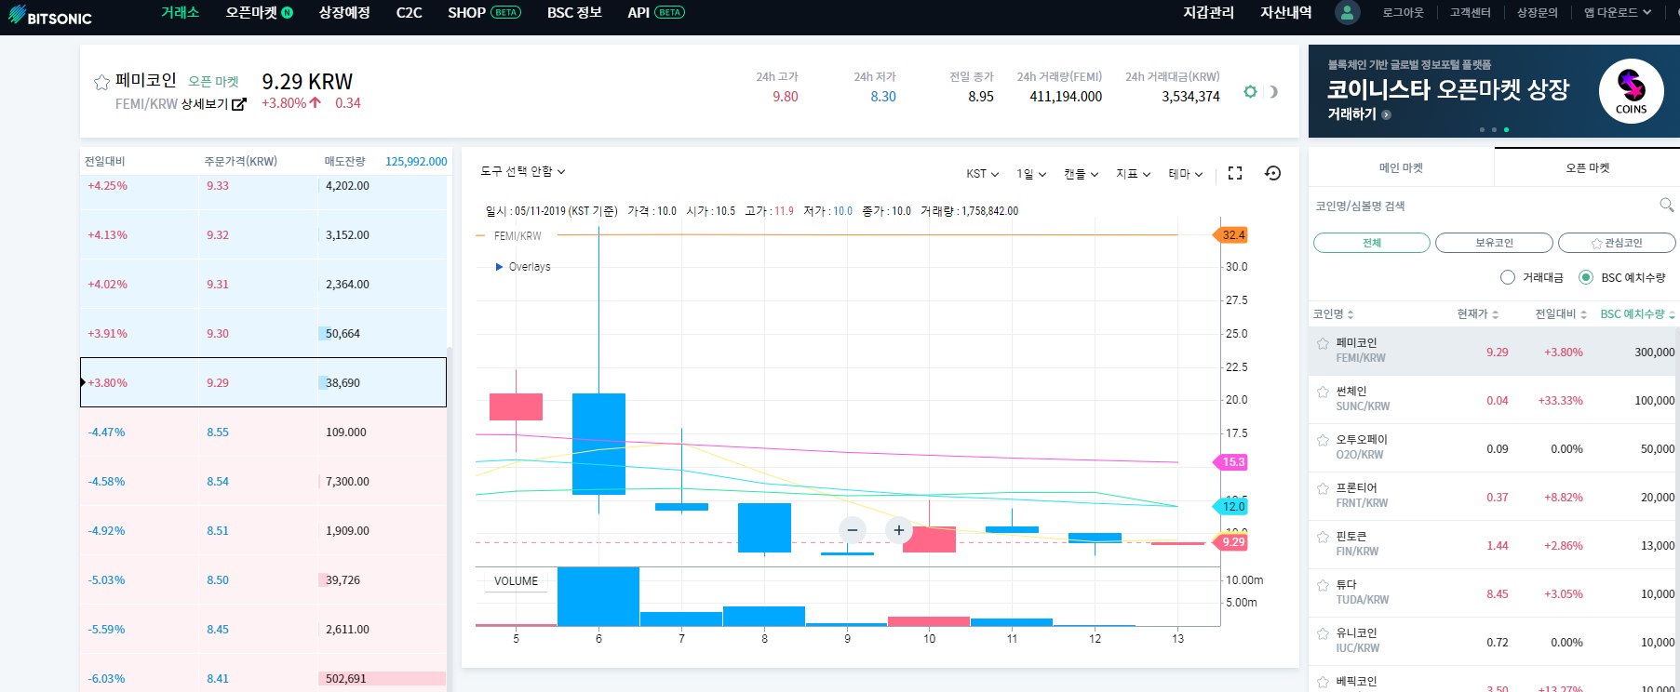Click the 9.29 current price order row

click(263, 382)
